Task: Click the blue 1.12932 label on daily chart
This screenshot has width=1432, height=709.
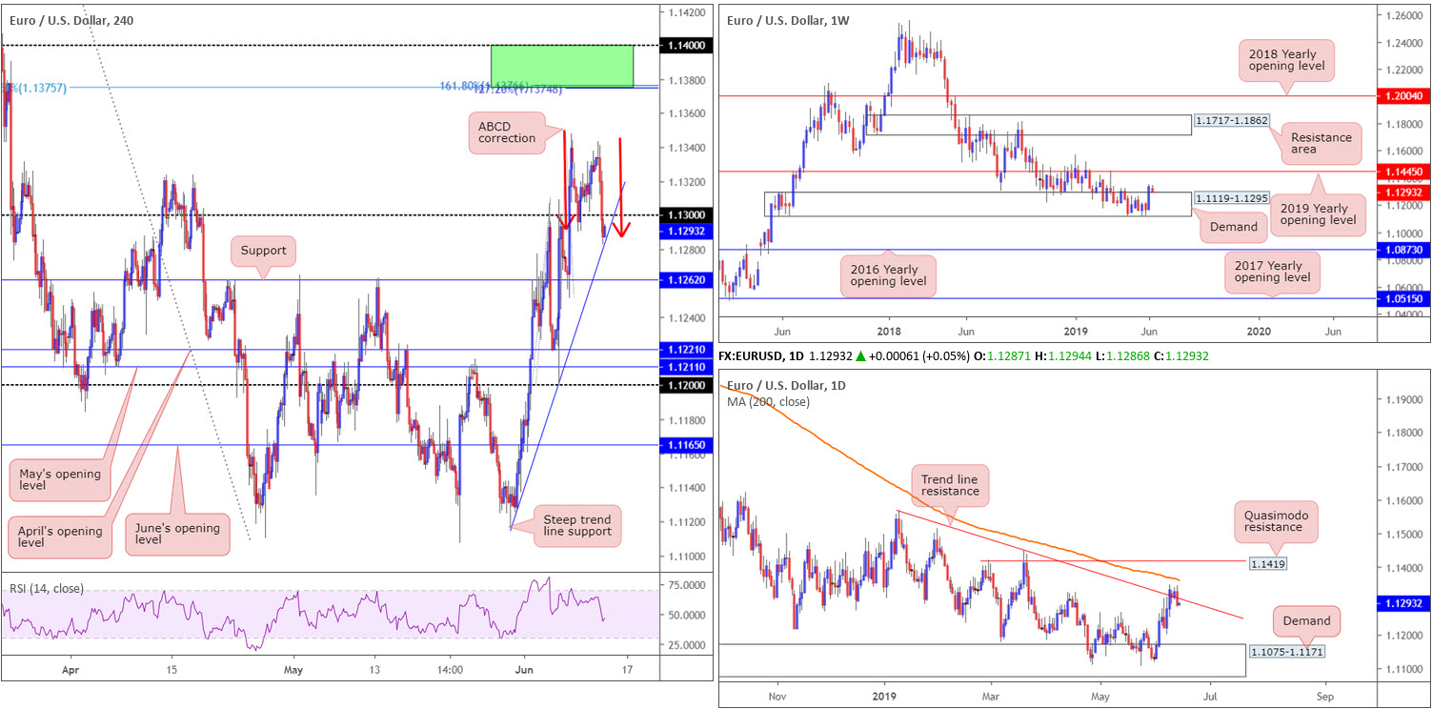Action: tap(1404, 602)
